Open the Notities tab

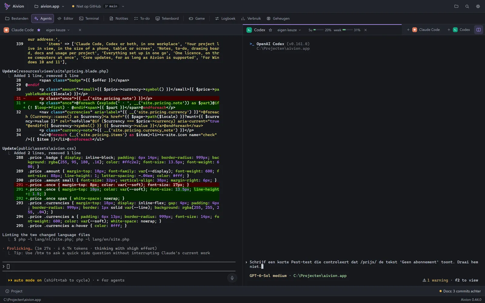(119, 18)
